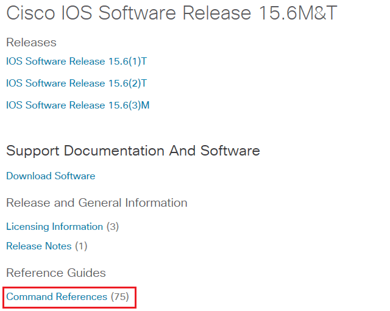Image resolution: width=390 pixels, height=311 pixels.
Task: Click the Releases section heading
Action: 31,42
